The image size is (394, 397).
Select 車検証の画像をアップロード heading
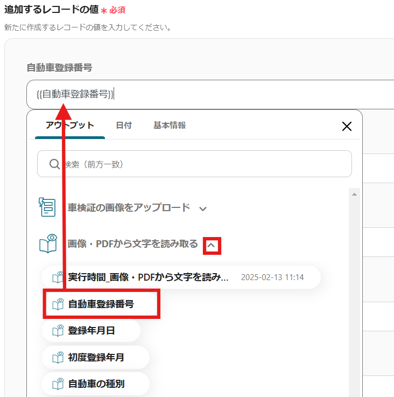129,207
